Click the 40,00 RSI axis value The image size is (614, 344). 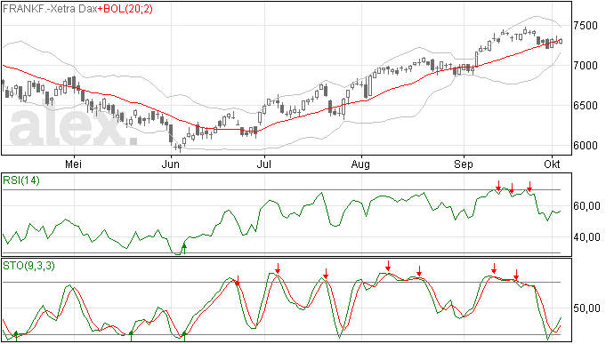pos(586,237)
